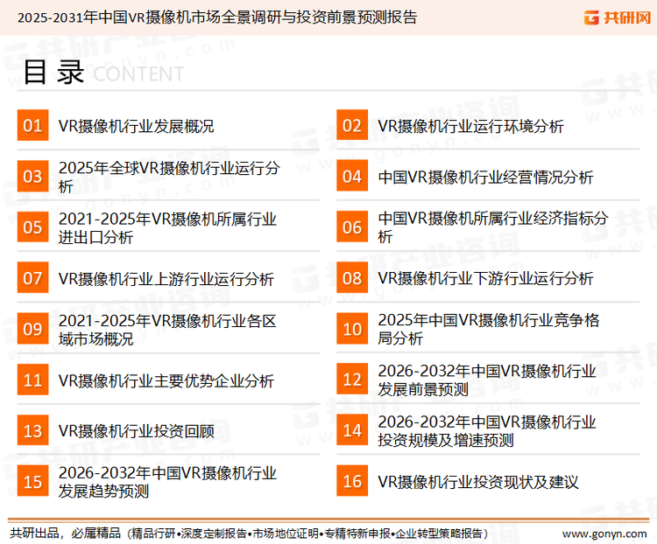Click the report title at top
Image resolution: width=657 pixels, height=544 pixels.
pos(217,17)
